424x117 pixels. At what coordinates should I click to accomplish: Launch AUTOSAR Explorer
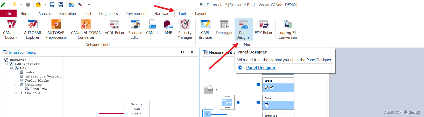[33, 29]
